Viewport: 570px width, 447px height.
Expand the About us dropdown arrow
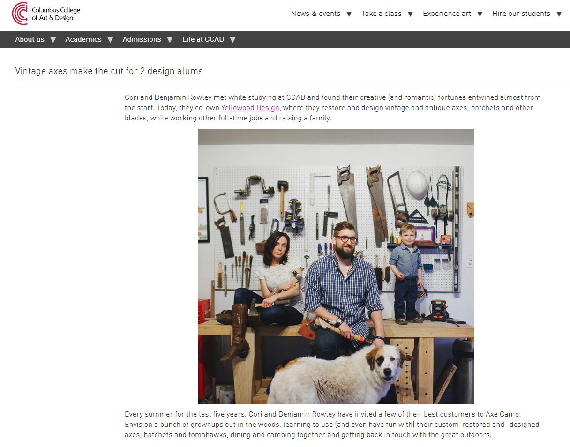(53, 40)
